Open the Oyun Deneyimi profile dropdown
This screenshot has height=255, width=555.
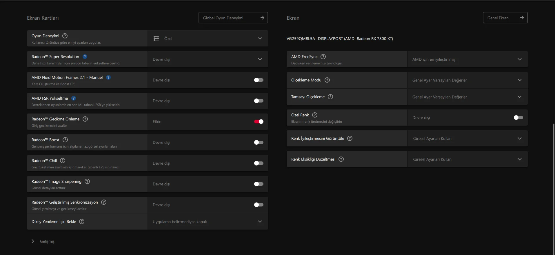pos(208,38)
